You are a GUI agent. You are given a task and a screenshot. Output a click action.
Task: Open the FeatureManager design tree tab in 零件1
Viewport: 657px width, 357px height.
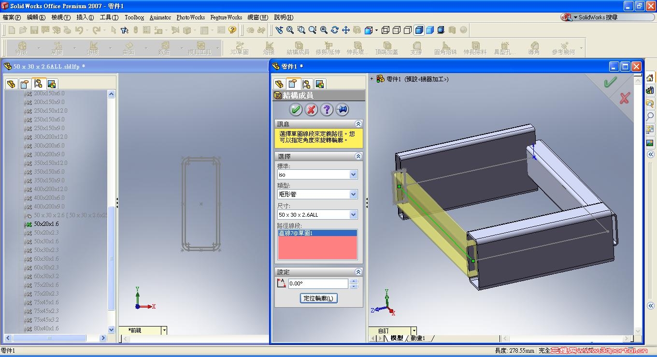pos(279,84)
